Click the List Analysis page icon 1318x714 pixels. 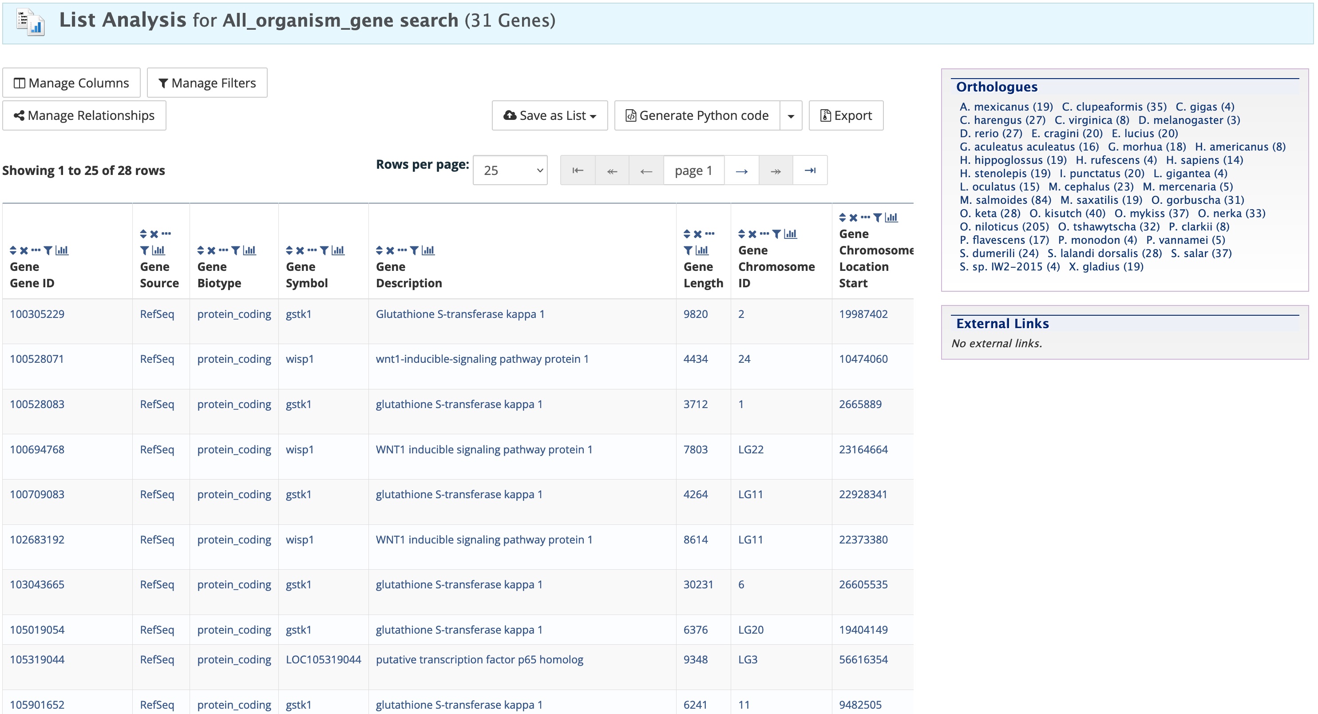(x=30, y=23)
